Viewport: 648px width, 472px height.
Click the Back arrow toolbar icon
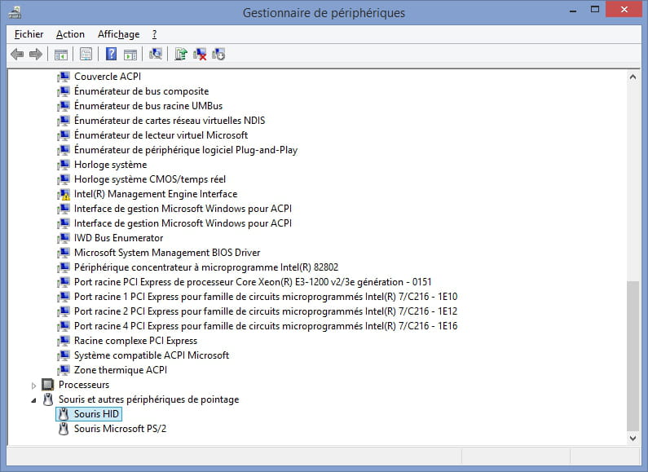17,54
